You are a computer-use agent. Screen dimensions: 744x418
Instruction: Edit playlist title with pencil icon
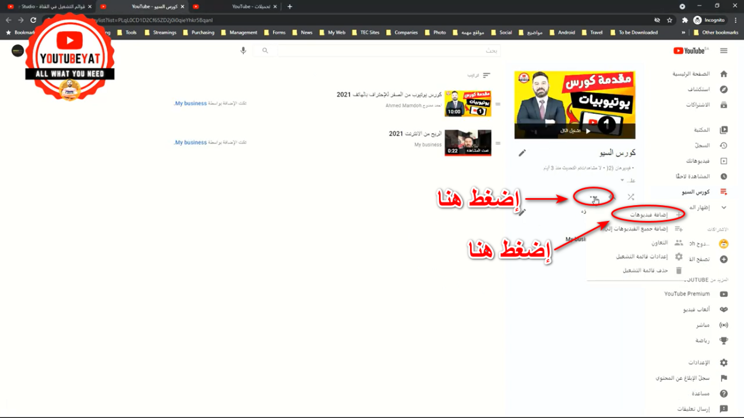coord(522,153)
